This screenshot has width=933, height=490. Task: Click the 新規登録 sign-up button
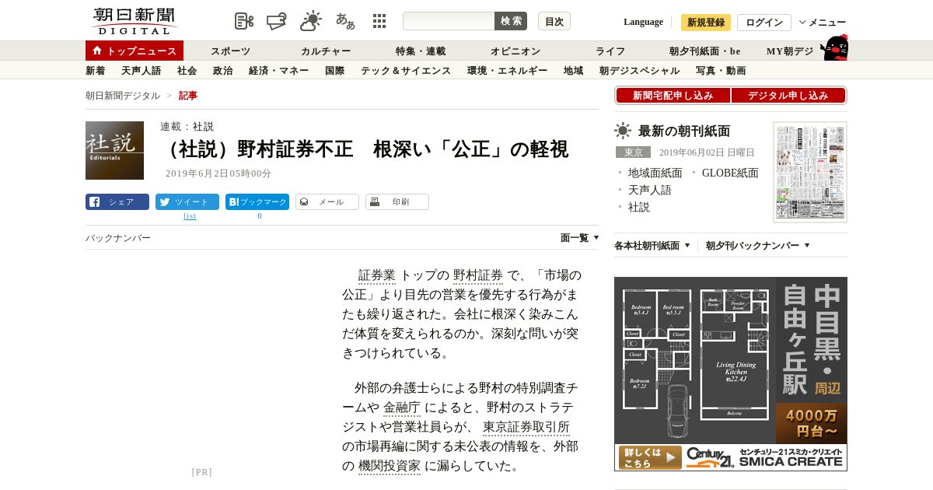click(x=706, y=23)
